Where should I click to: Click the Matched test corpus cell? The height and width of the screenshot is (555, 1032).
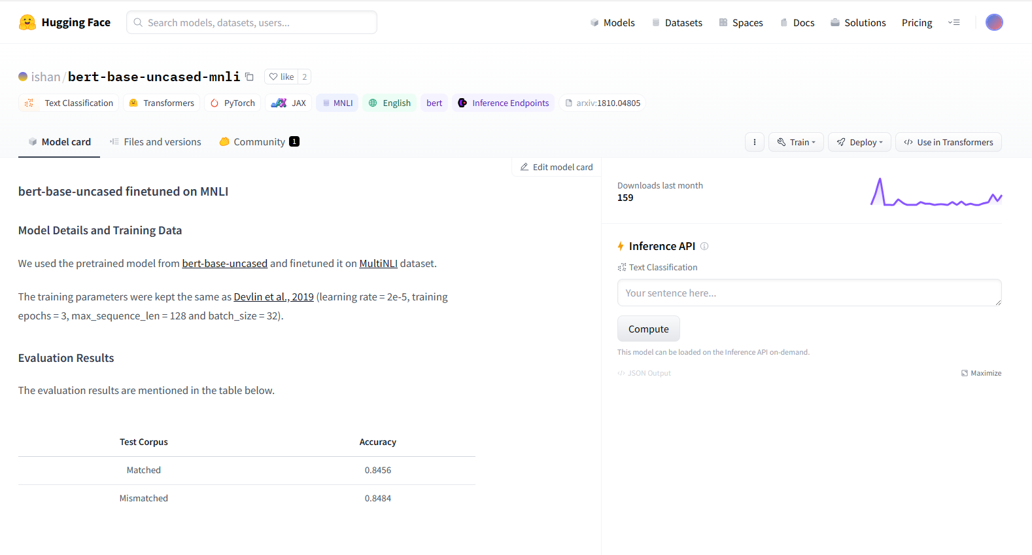pyautogui.click(x=144, y=470)
